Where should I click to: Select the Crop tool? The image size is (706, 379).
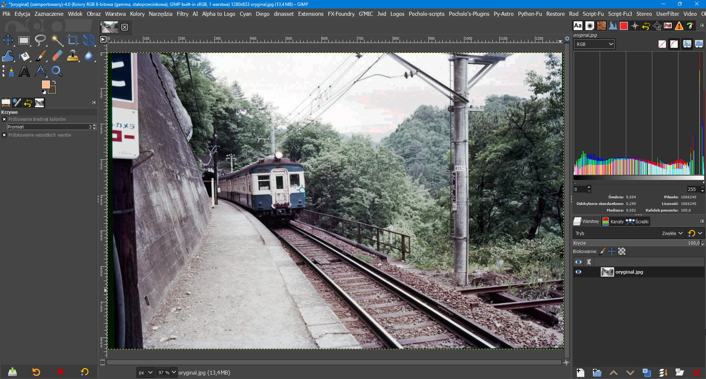(x=72, y=40)
